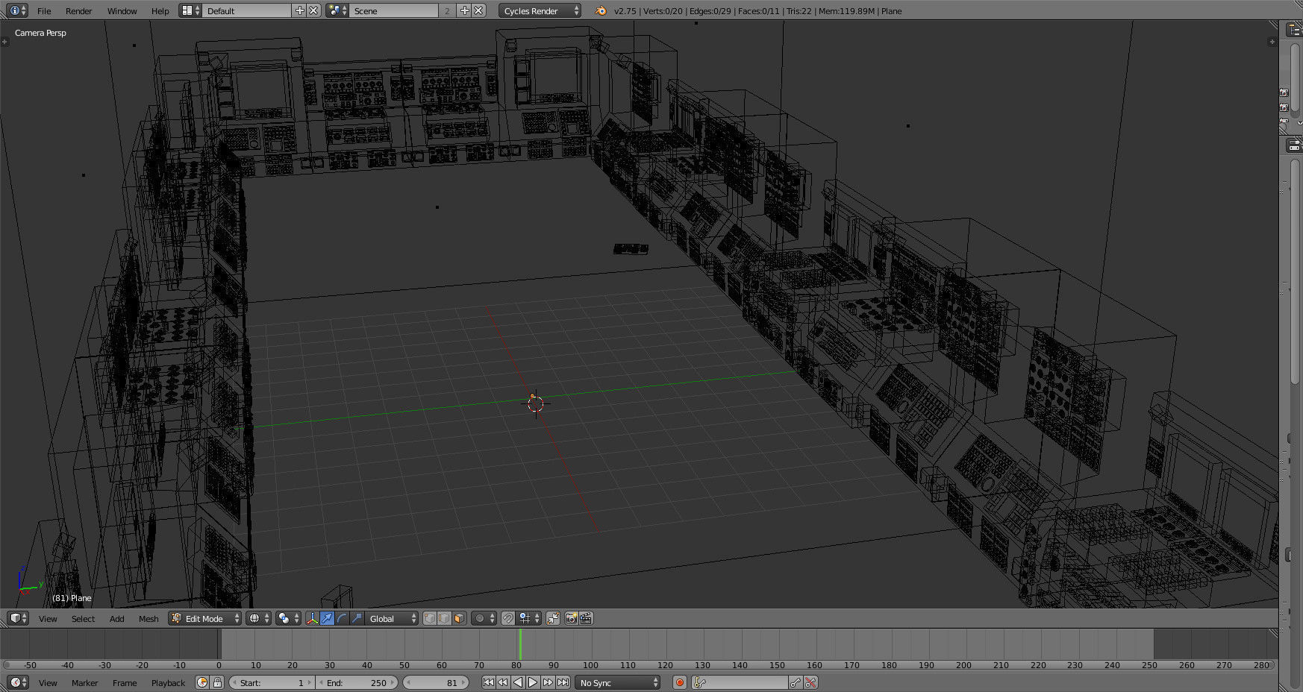1303x692 pixels.
Task: Click the timeline horizontal scrollbar
Action: (x=639, y=665)
